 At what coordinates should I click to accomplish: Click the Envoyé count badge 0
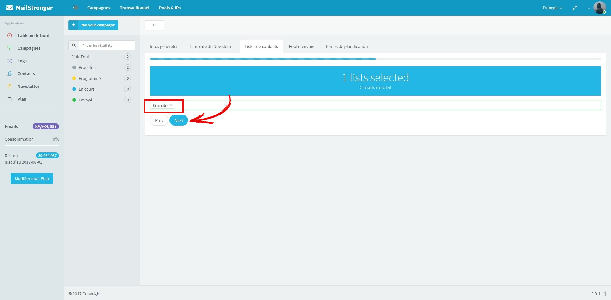coord(128,100)
